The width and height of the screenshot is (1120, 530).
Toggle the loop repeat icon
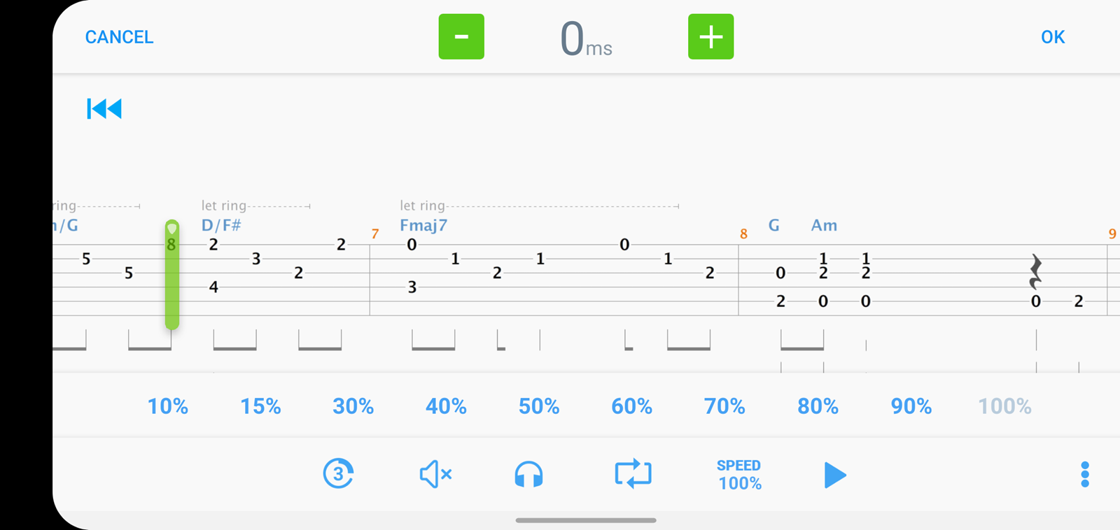pos(633,474)
